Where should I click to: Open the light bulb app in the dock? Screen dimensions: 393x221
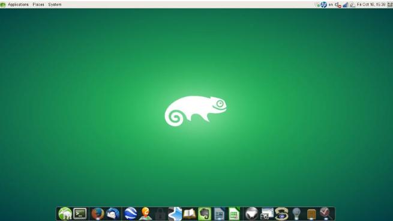[x=296, y=214]
